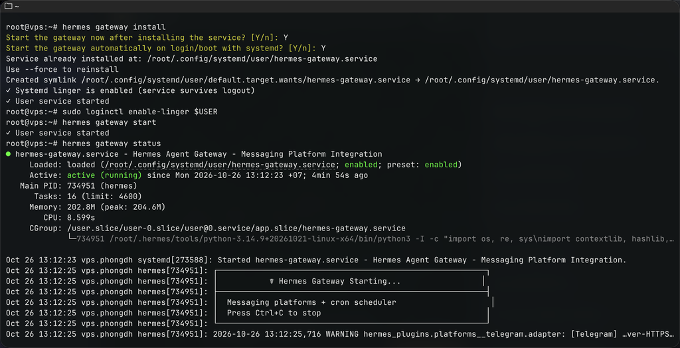This screenshot has width=680, height=348.
Task: Click the 'hermes gateway status' command text
Action: click(x=112, y=143)
